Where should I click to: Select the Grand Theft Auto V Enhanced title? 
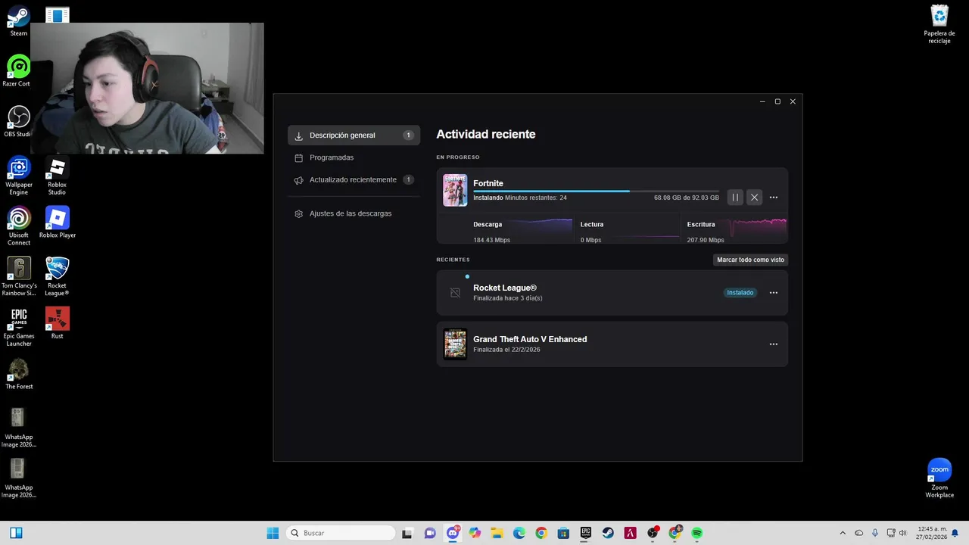tap(530, 339)
